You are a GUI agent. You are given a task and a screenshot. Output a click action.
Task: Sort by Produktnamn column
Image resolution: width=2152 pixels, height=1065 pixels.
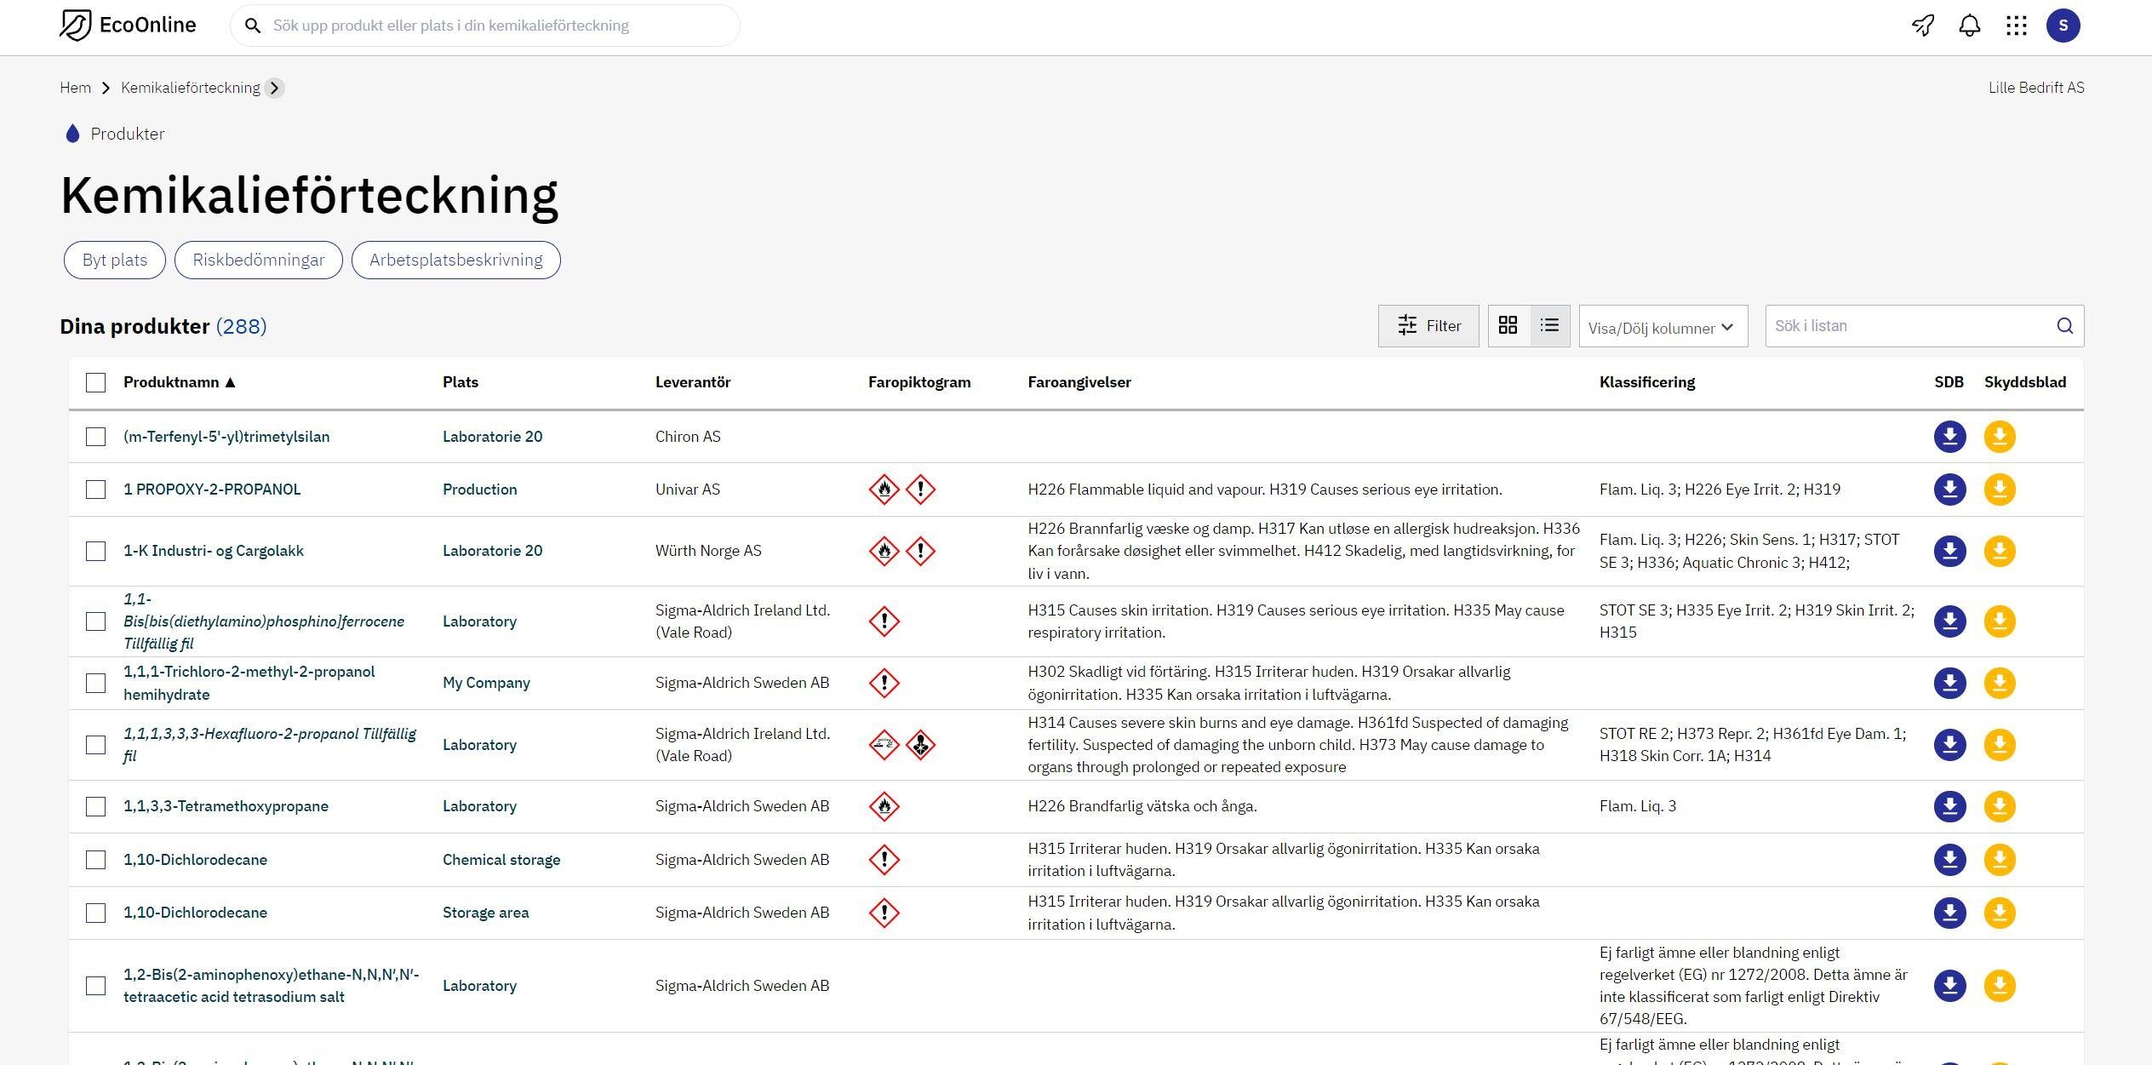(179, 382)
